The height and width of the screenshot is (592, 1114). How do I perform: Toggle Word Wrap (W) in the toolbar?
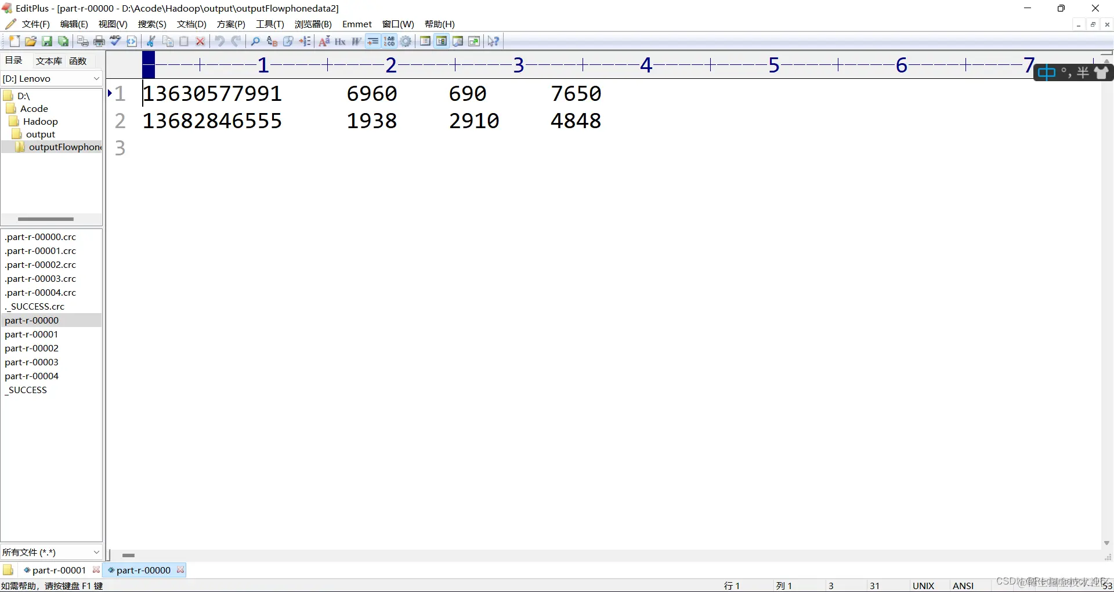pos(357,41)
